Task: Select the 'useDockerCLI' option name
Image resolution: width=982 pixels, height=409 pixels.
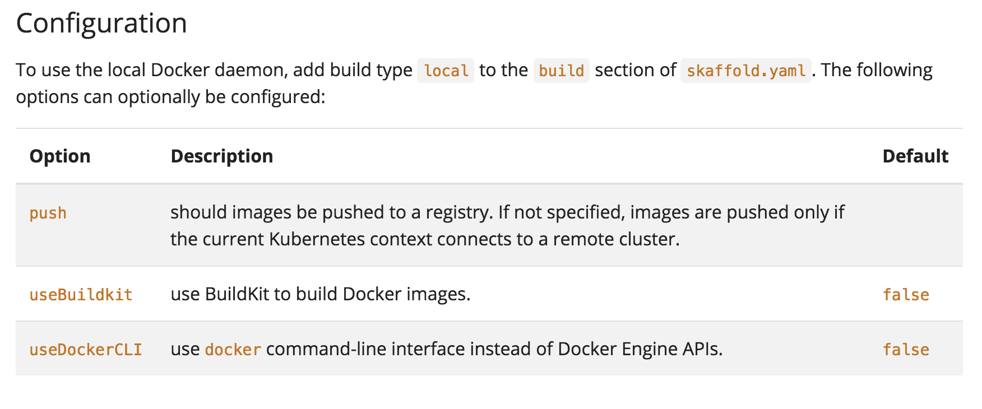Action: pyautogui.click(x=85, y=350)
